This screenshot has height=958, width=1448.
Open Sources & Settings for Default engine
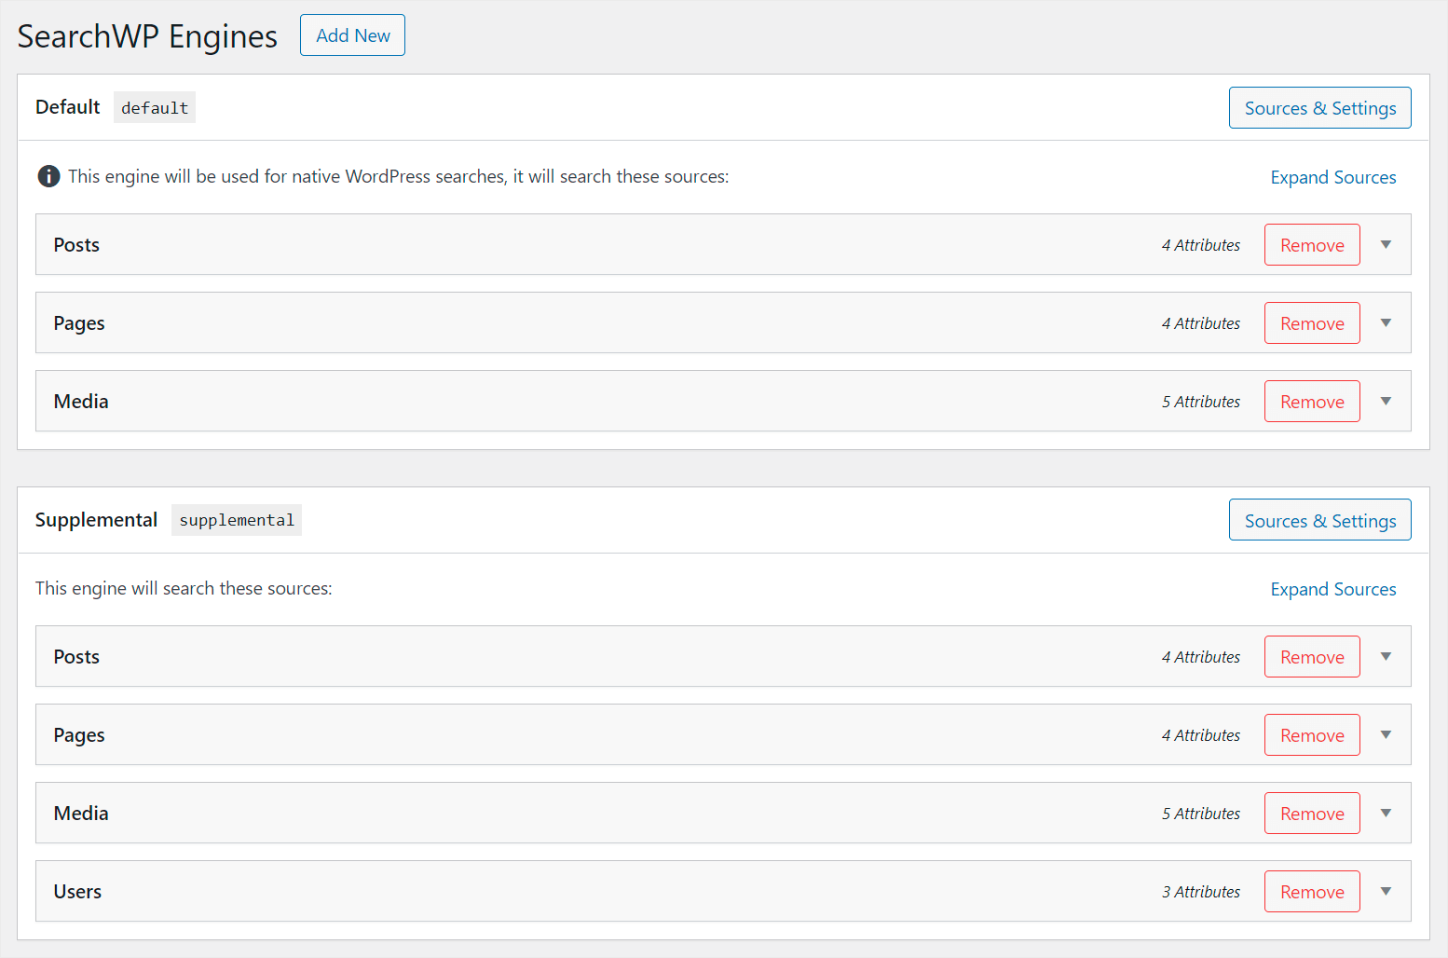(x=1319, y=108)
